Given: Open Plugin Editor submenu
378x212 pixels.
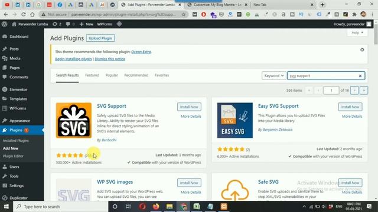Looking at the screenshot, I should coord(13,156).
